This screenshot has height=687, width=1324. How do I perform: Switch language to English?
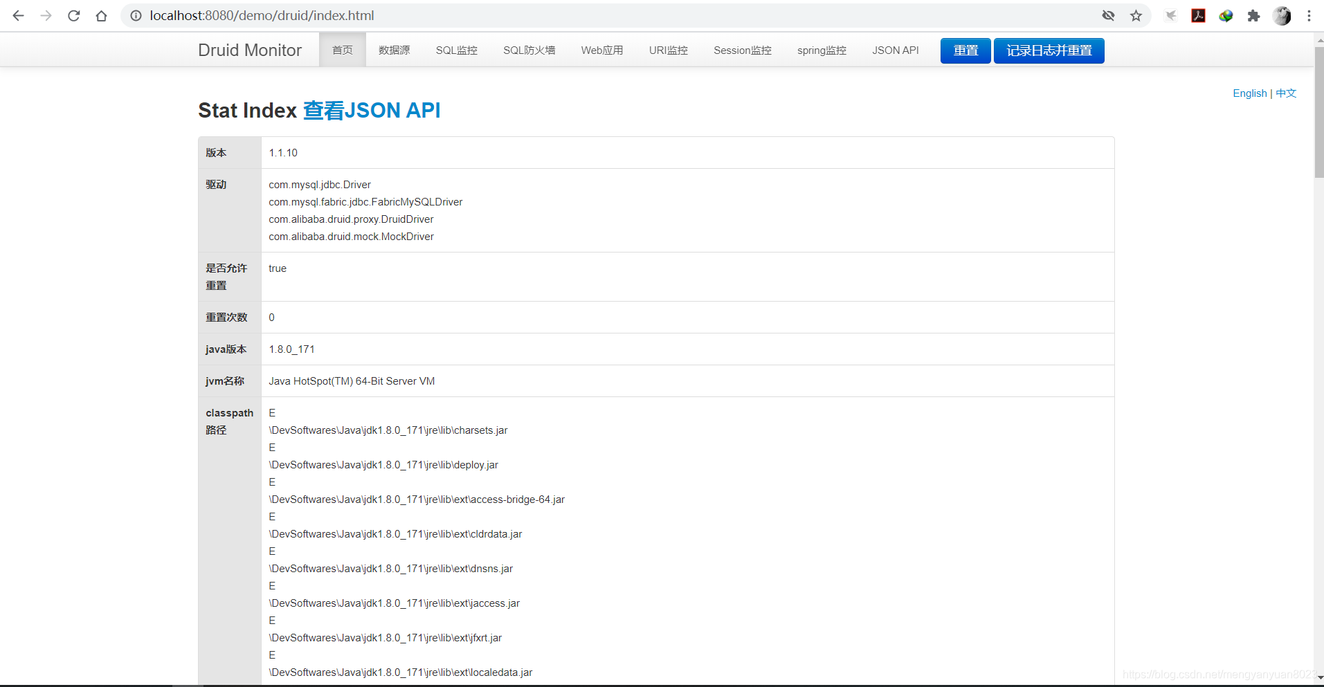[1249, 93]
